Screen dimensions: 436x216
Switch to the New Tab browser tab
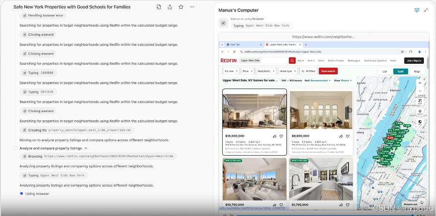(237, 43)
